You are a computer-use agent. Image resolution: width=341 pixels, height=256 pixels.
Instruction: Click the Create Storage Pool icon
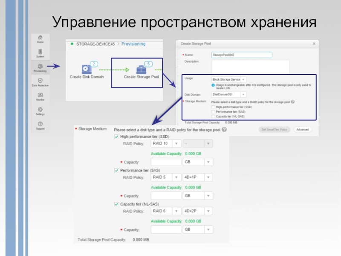coord(141,70)
